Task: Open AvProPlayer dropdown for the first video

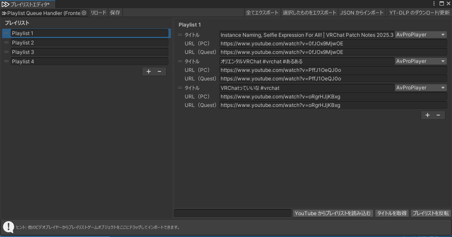Action: pyautogui.click(x=420, y=35)
